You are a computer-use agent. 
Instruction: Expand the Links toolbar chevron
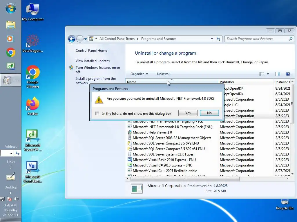click(11, 167)
